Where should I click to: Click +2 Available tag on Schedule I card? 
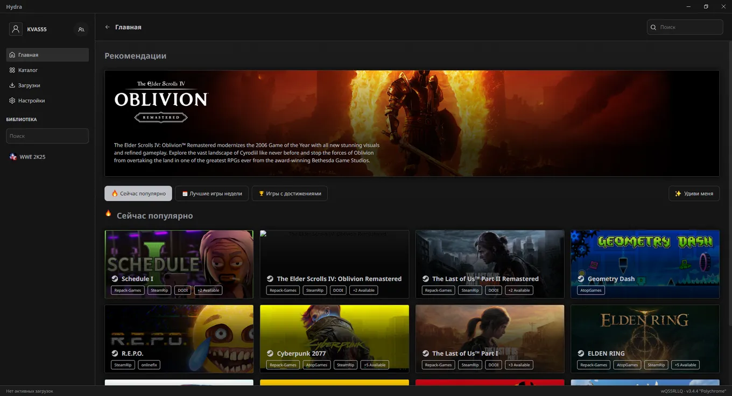point(208,290)
